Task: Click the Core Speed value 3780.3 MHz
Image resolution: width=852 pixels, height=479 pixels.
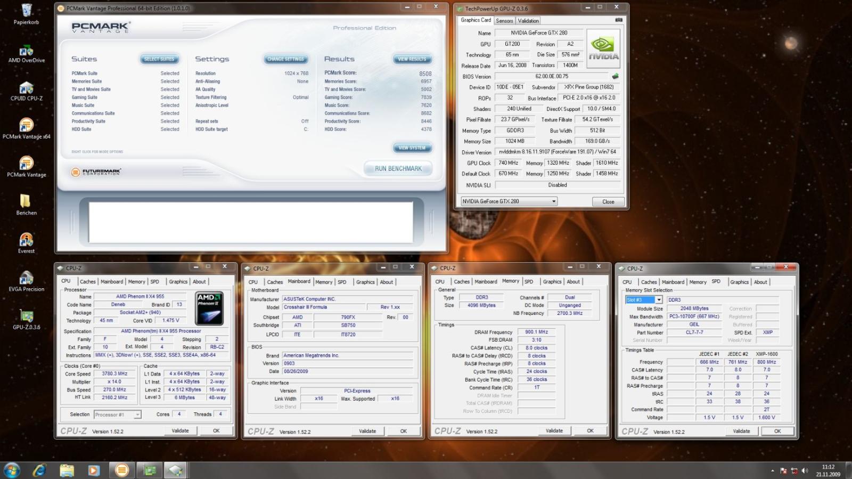Action: (114, 374)
